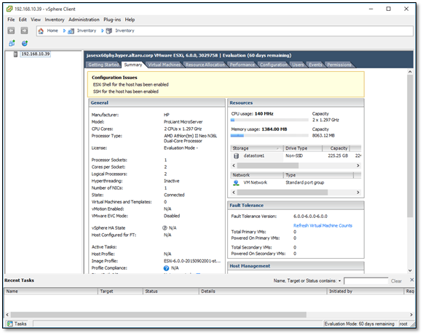
Task: Click Refresh Virtual Machine Counts link
Action: [323, 226]
